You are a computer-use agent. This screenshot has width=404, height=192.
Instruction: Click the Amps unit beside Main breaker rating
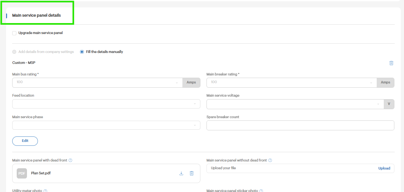click(x=386, y=83)
